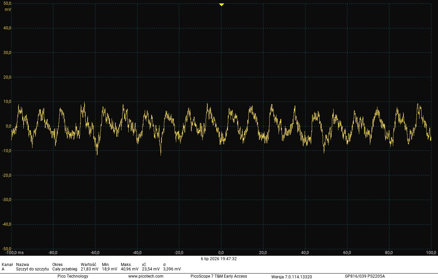Click the Wartość column header
Image resolution: width=438 pixels, height=279 pixels.
coord(88,265)
